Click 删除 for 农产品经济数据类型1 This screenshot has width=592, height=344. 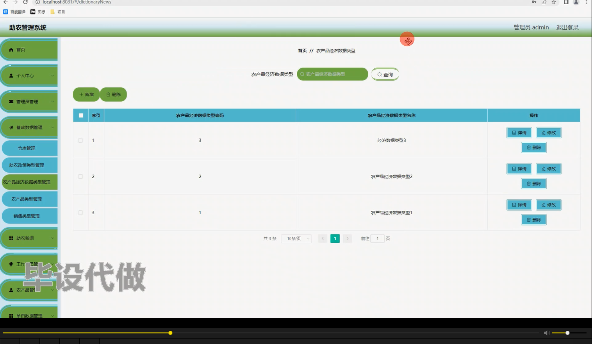click(x=534, y=220)
